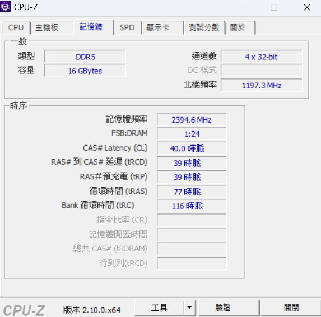This screenshot has height=317, width=321.
Task: Go to the 測試分數 tab
Action: [204, 27]
